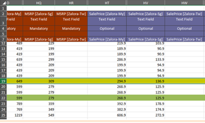Select column HT header
Viewport: 205px width, 123px height.
tap(107, 3)
